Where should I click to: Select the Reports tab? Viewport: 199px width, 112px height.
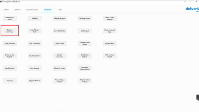pos(48,9)
